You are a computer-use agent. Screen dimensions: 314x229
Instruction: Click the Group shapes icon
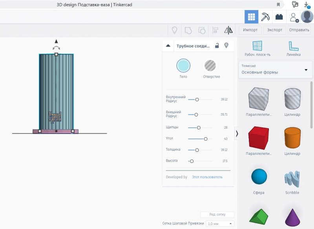point(188,31)
